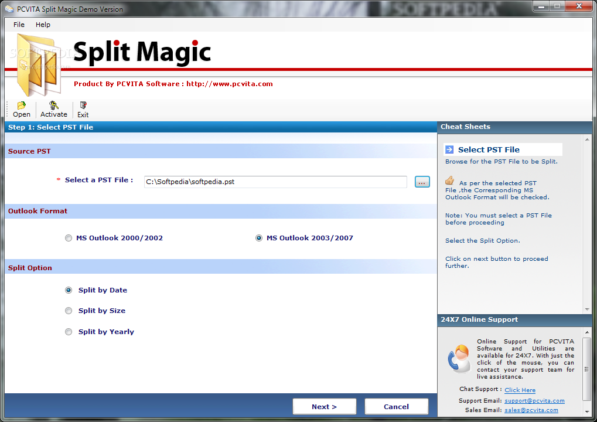This screenshot has height=422, width=597.
Task: Click the blue arrow icon beside Select PST File
Action: [x=449, y=149]
